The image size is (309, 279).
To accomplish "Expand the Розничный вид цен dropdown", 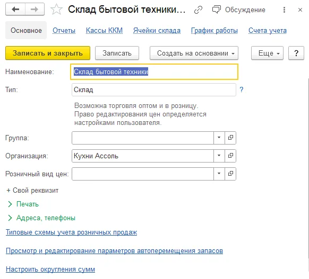I will click(219, 174).
